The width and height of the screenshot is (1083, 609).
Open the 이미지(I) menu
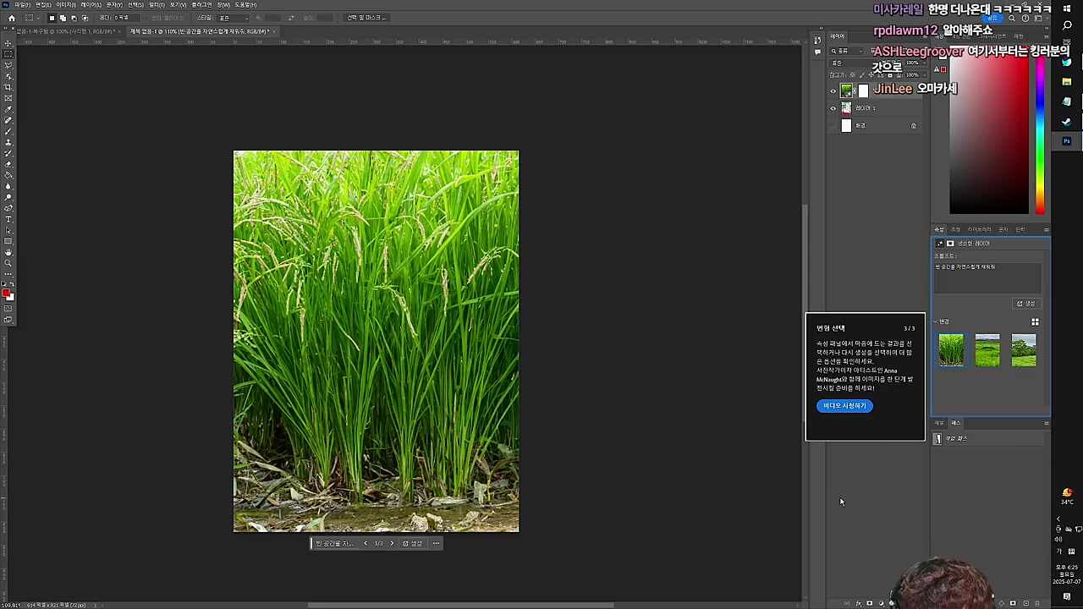pyautogui.click(x=66, y=5)
